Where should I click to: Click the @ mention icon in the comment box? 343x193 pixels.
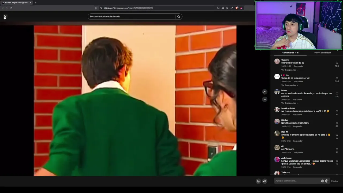point(322,181)
